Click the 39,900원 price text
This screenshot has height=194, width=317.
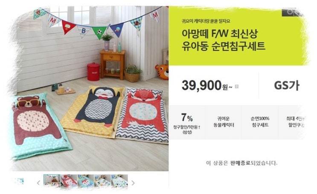point(207,85)
